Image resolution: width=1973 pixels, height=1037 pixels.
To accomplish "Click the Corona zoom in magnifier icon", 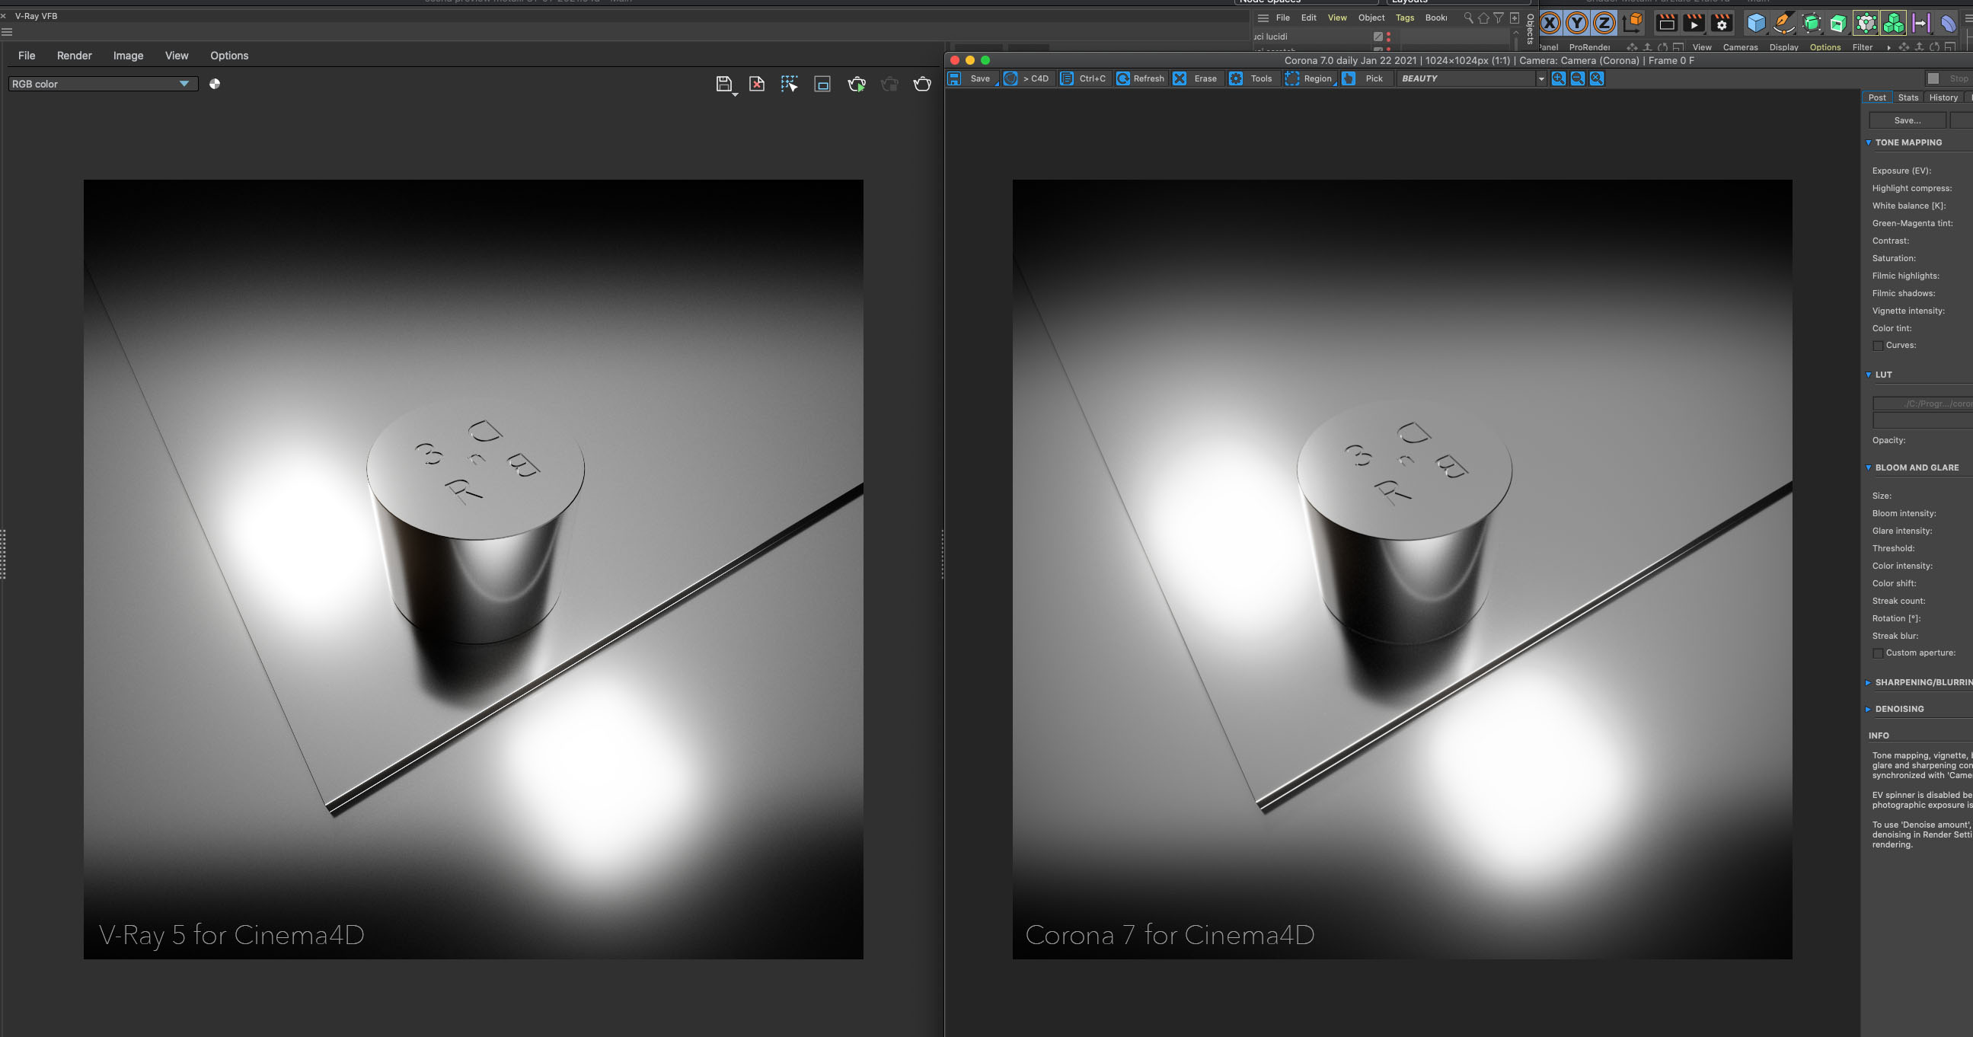I will [1558, 79].
